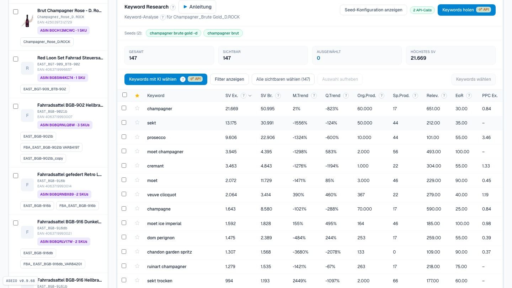This screenshot has width=512, height=288.
Task: Click help icon next to Relev. column
Action: click(444, 96)
